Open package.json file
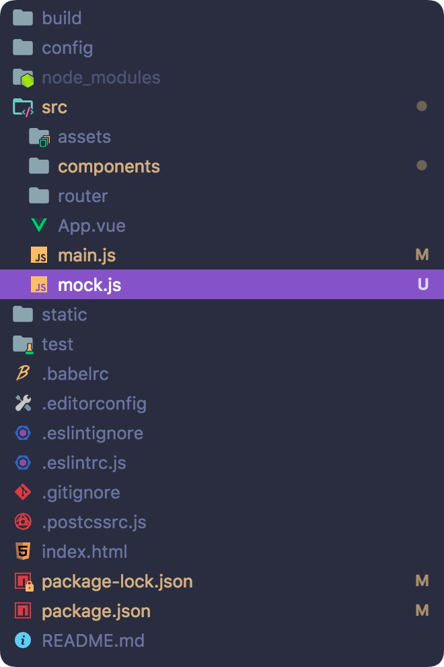 click(96, 611)
